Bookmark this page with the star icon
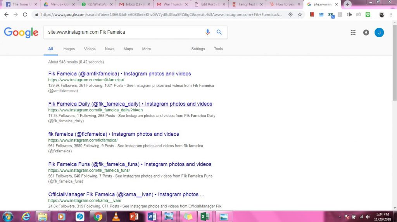The height and width of the screenshot is (222, 397). tap(300, 15)
